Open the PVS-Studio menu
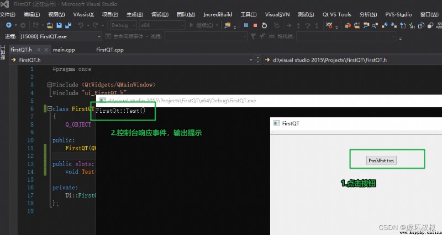442x235 pixels. click(398, 15)
